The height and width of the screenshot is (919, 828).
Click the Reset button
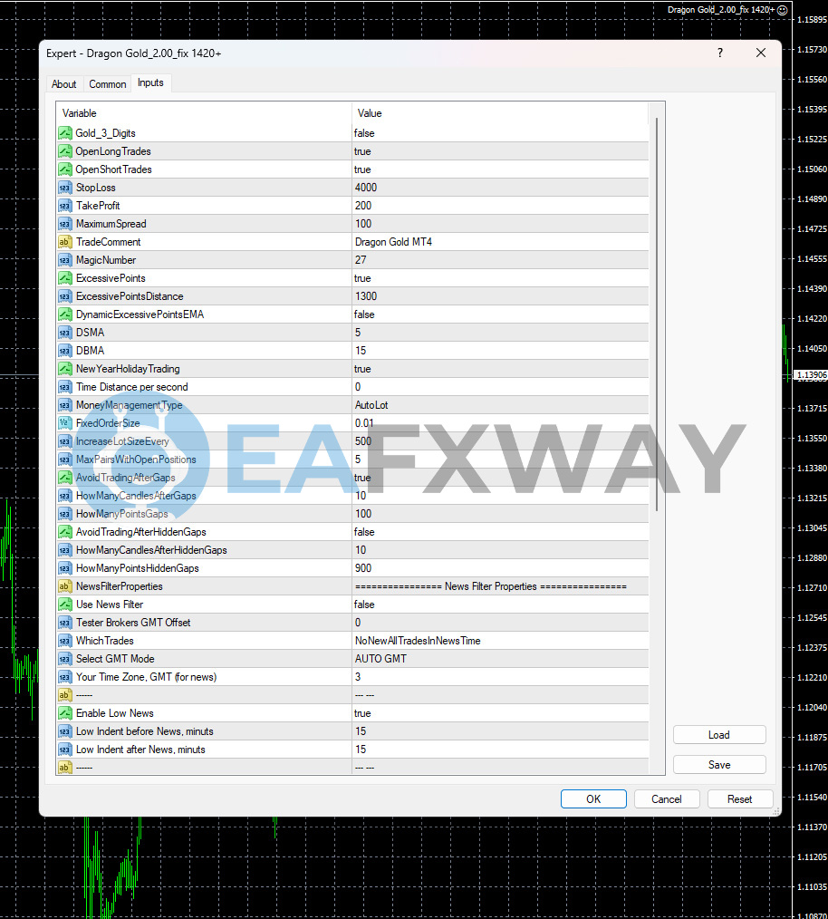coord(740,798)
